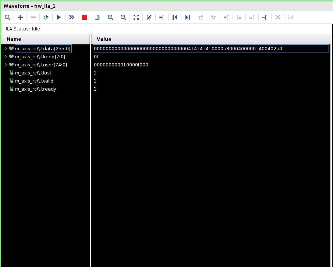Export ILA data with document icon
The width and height of the screenshot is (333, 267).
[x=97, y=17]
